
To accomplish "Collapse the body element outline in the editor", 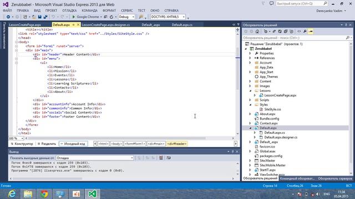I will (16, 42).
